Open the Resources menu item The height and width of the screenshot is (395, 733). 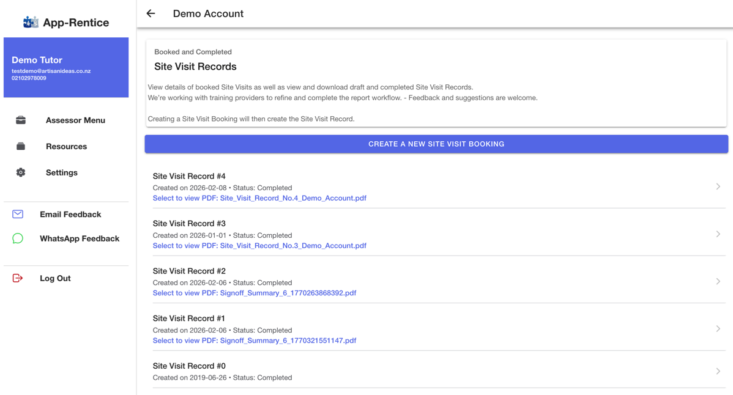66,146
